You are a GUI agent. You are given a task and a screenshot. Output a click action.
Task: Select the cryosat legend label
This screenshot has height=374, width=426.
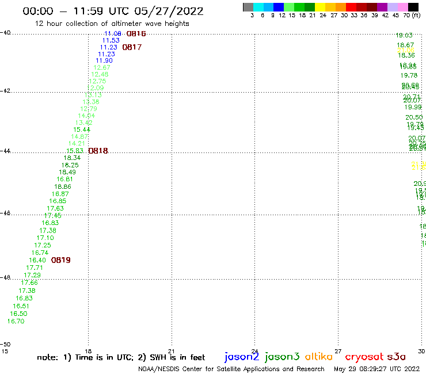pyautogui.click(x=364, y=357)
